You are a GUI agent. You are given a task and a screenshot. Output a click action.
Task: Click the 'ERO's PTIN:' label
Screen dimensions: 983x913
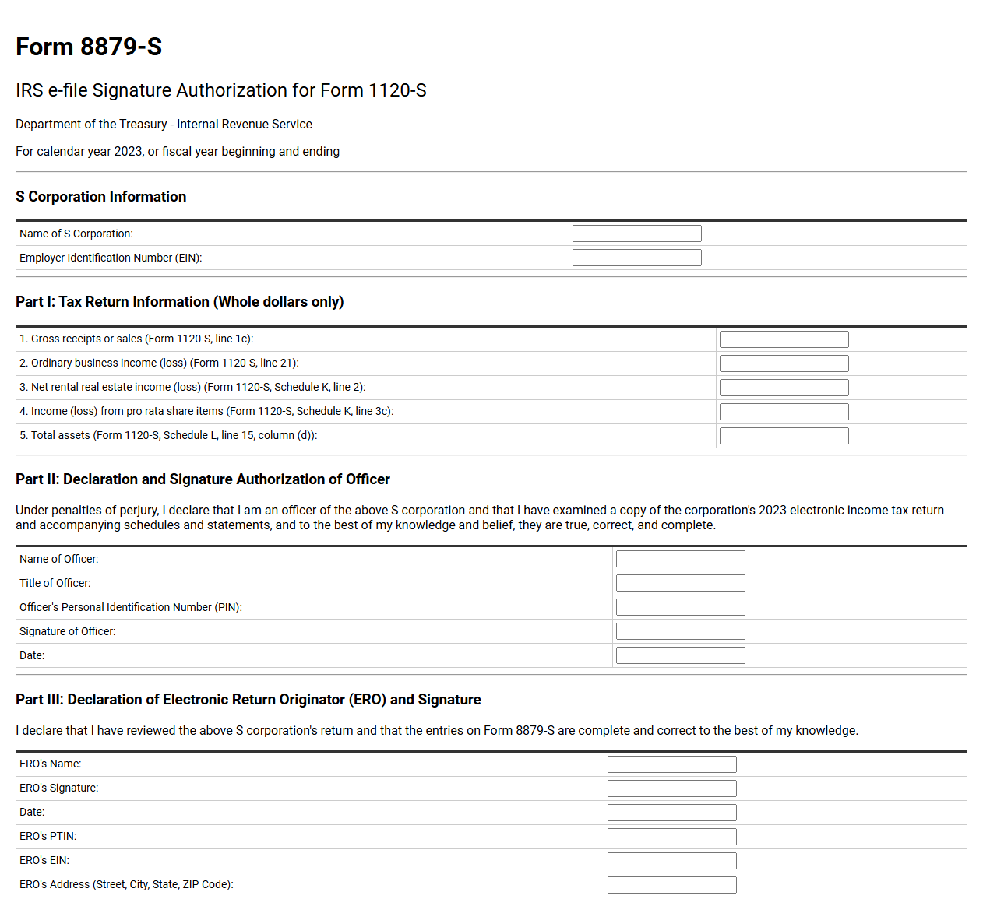pos(48,836)
